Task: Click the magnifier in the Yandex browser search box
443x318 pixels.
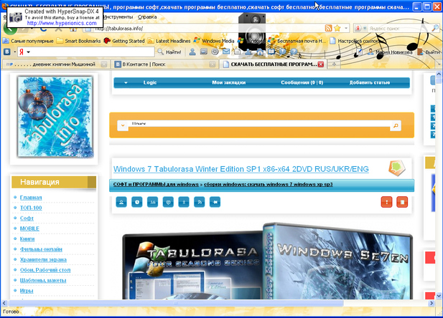Action: (x=435, y=28)
